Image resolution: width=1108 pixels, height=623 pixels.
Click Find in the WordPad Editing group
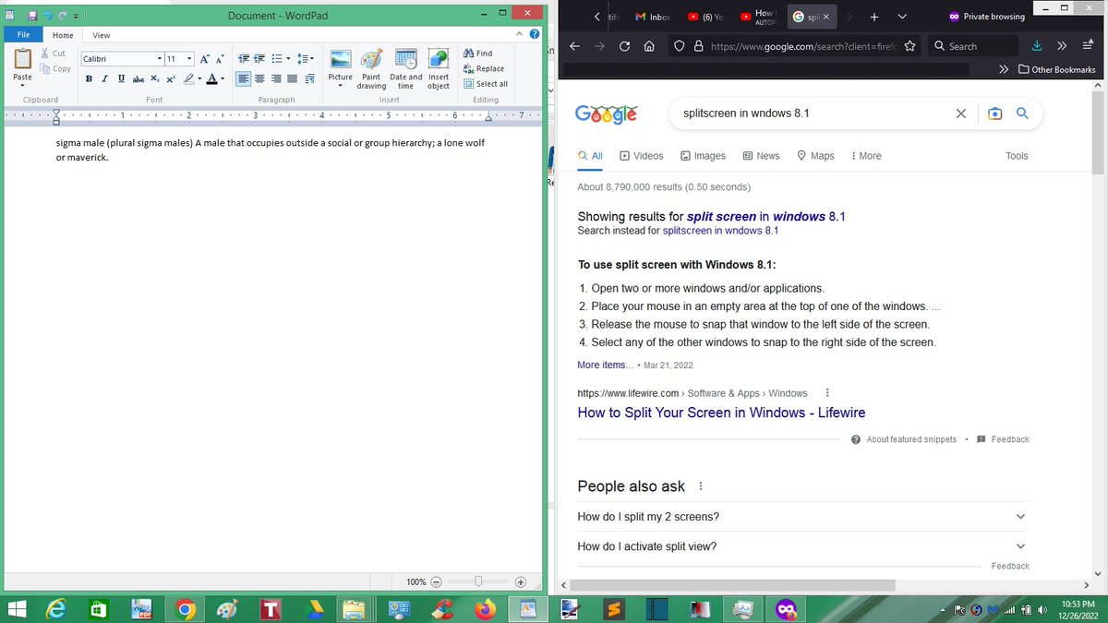(478, 54)
